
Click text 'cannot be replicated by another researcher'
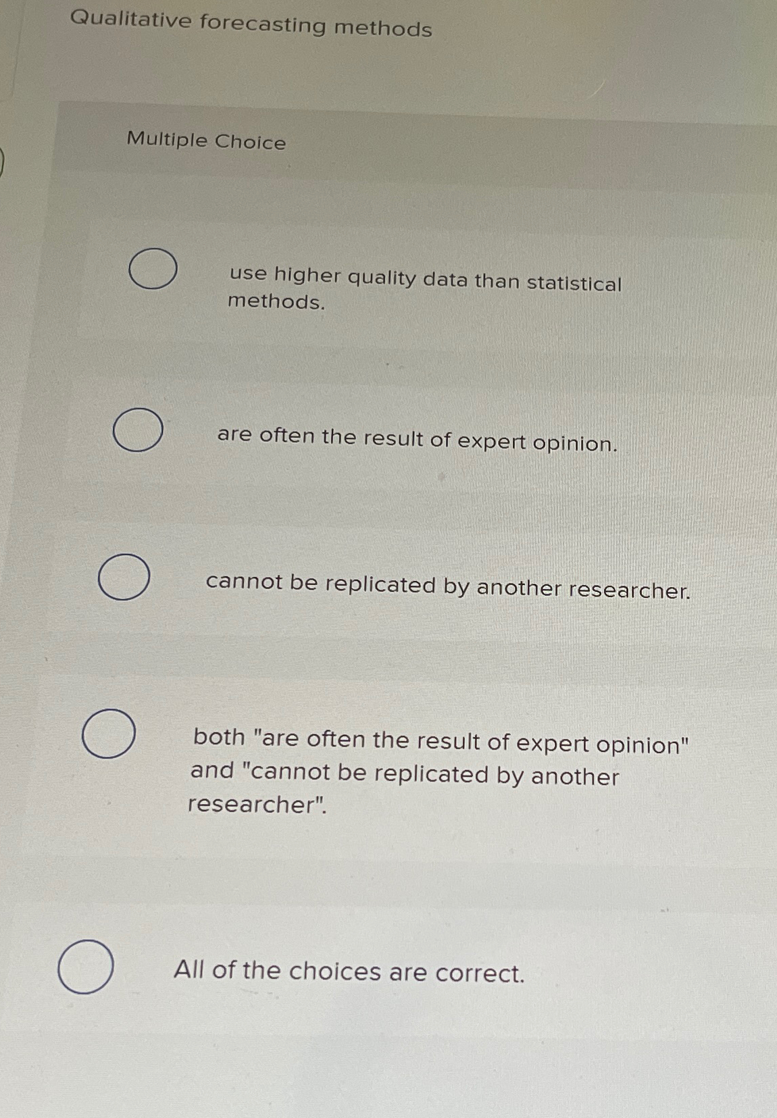pos(446,586)
